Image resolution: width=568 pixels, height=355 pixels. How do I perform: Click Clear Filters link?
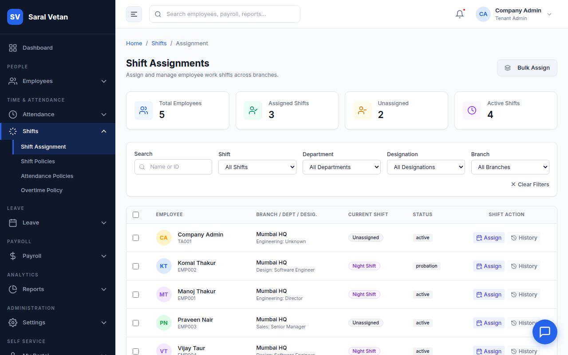pyautogui.click(x=530, y=185)
